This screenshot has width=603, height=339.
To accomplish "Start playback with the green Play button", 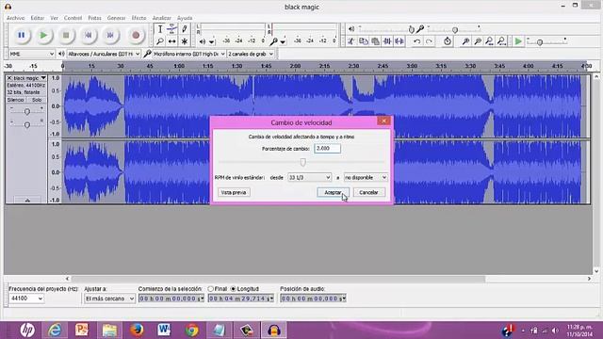I will (44, 36).
